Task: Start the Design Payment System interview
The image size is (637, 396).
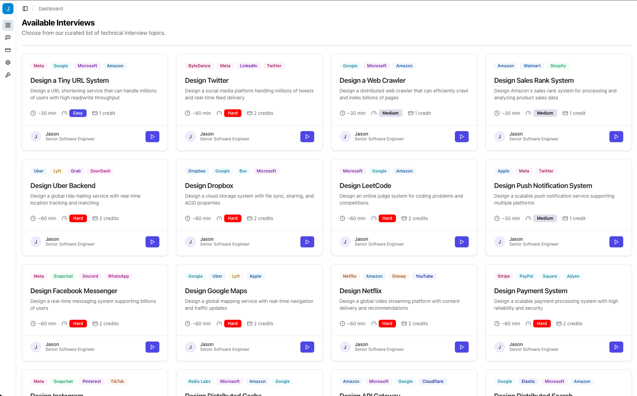Action: click(616, 347)
